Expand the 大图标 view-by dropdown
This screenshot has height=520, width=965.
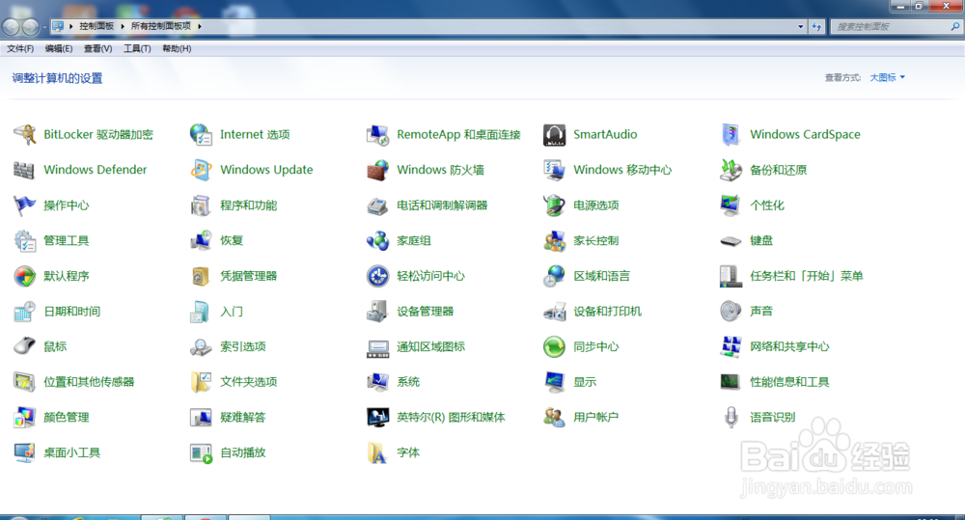(888, 77)
